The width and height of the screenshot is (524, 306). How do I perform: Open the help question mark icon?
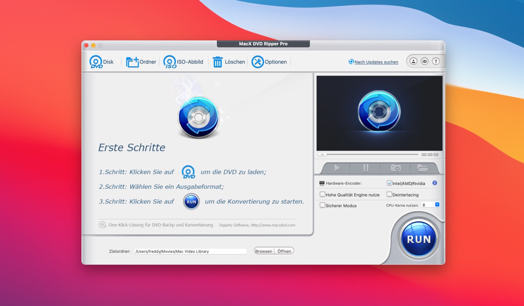pyautogui.click(x=436, y=61)
